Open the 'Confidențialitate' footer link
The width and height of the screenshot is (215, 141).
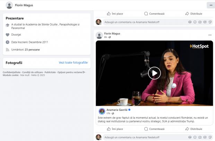[11, 72]
